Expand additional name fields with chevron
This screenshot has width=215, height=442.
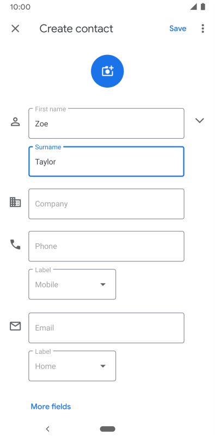[x=200, y=121]
